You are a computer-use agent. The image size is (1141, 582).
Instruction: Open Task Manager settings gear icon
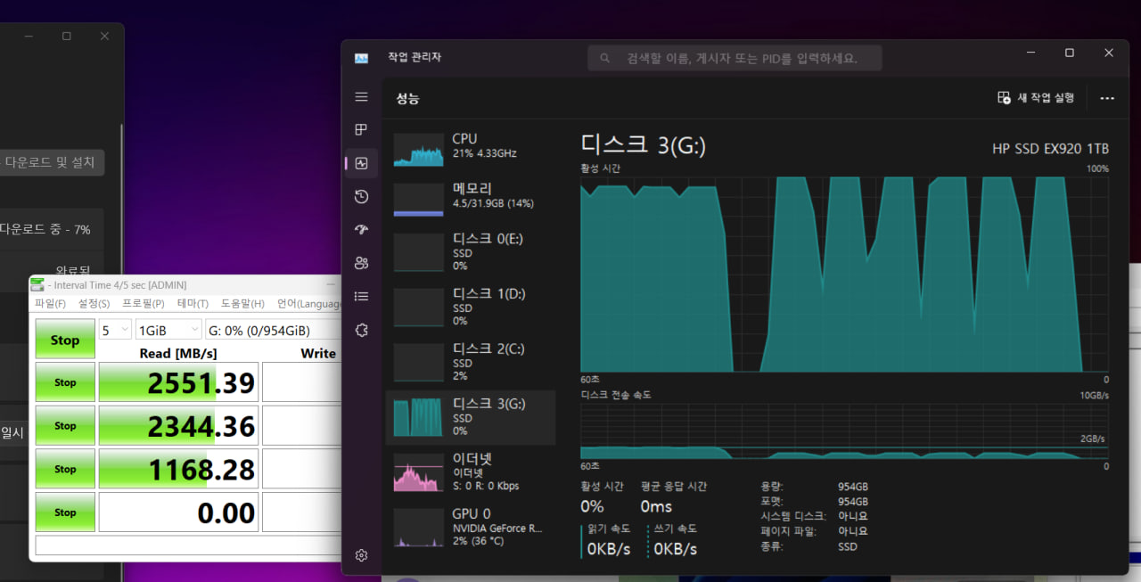coord(361,555)
